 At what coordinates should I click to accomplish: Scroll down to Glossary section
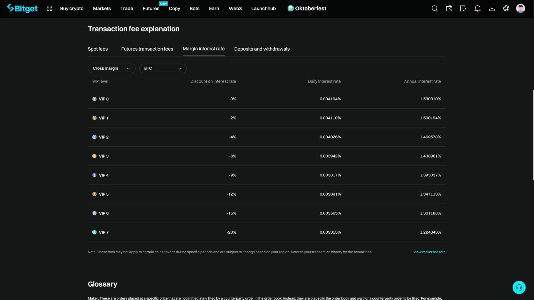coord(102,284)
